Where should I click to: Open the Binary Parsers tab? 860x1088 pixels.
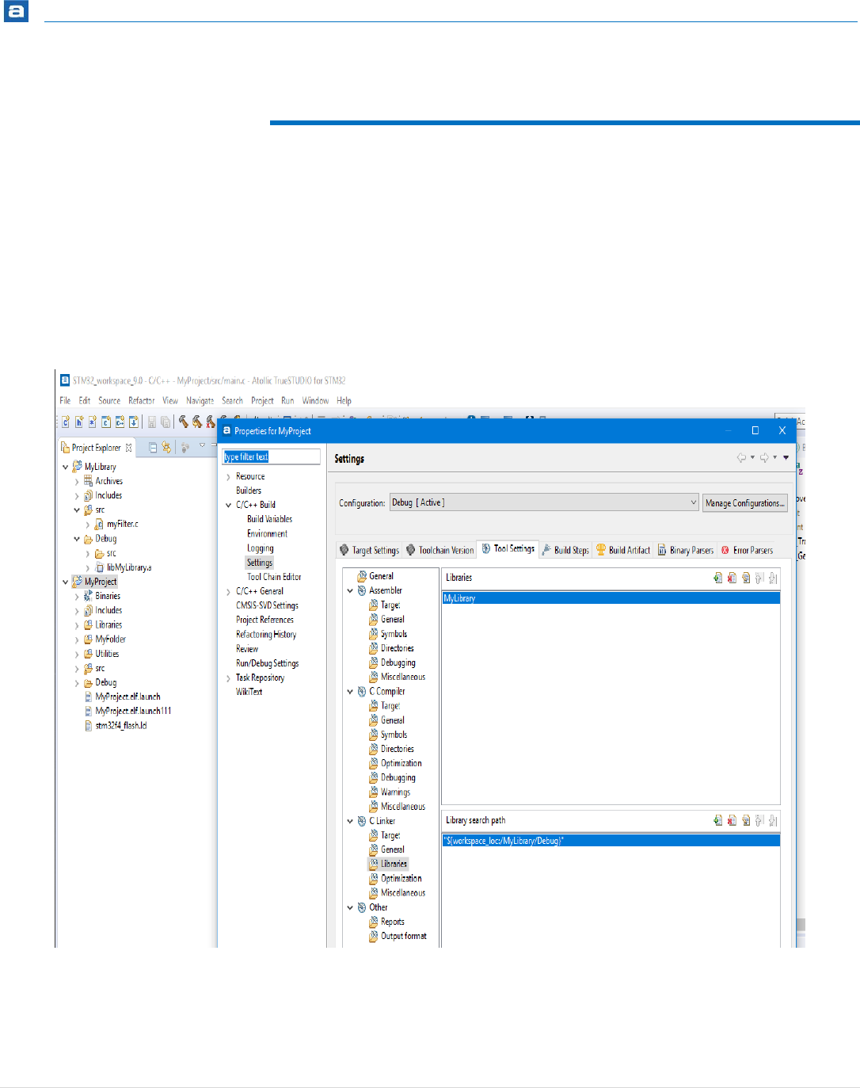tap(686, 550)
